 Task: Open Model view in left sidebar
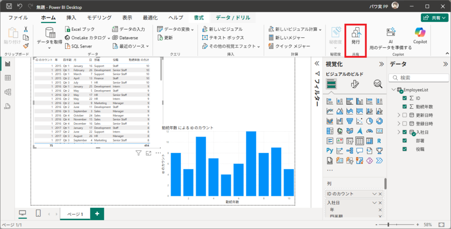pyautogui.click(x=8, y=92)
